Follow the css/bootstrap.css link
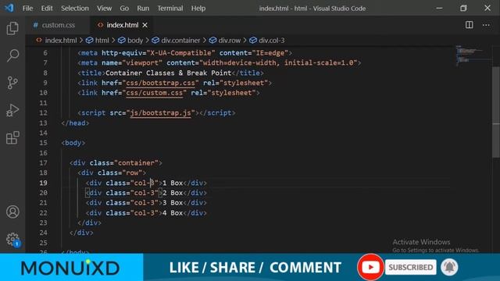 [x=160, y=84]
